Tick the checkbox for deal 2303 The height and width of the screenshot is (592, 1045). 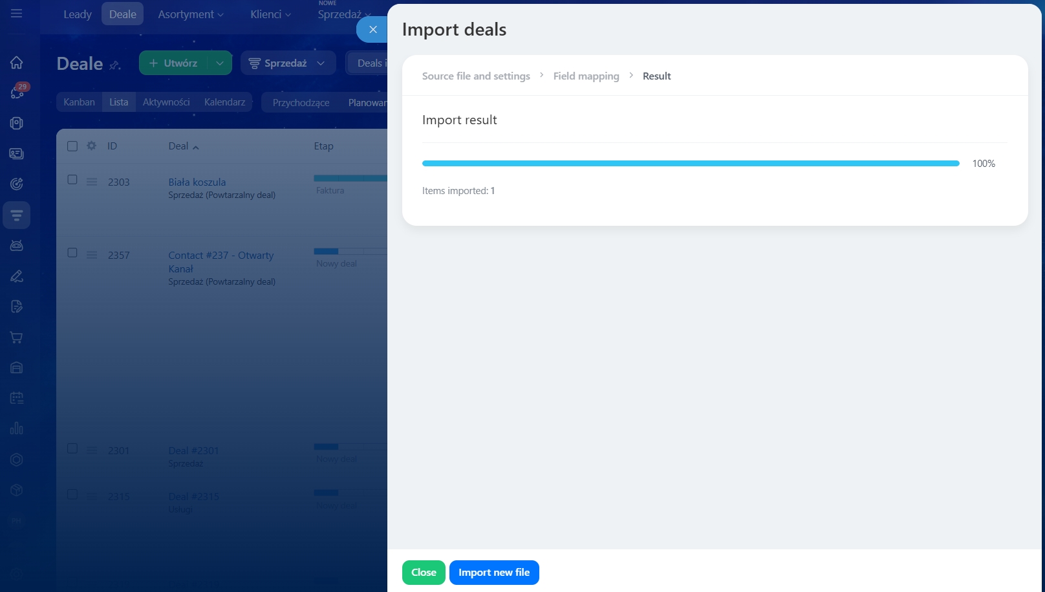[x=72, y=180]
